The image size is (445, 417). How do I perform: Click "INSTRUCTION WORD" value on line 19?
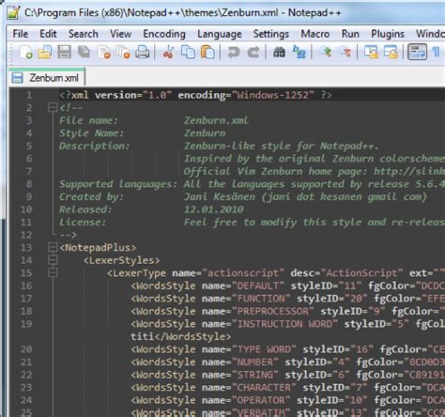pos(285,324)
